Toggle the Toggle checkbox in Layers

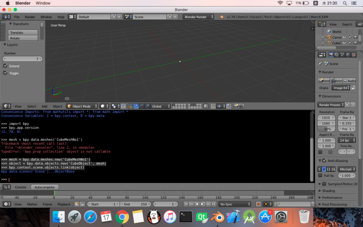[5, 73]
